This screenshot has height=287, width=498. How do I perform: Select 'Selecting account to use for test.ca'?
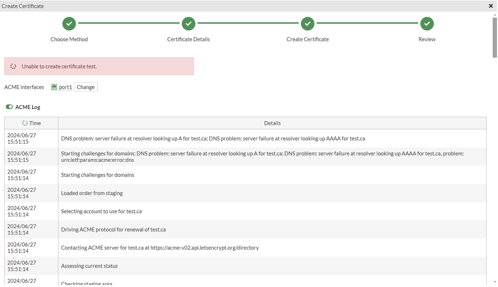point(245,211)
